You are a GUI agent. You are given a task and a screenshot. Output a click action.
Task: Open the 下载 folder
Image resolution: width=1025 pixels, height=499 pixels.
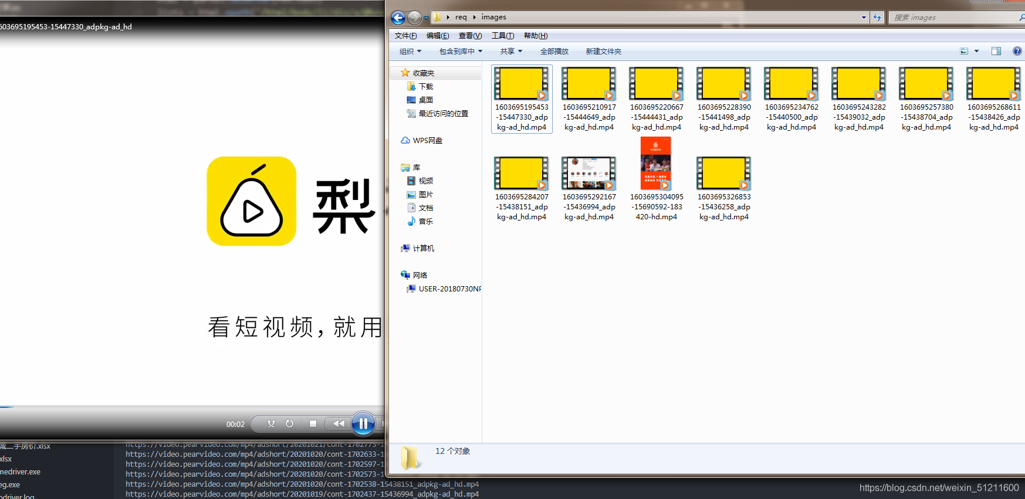(x=420, y=87)
